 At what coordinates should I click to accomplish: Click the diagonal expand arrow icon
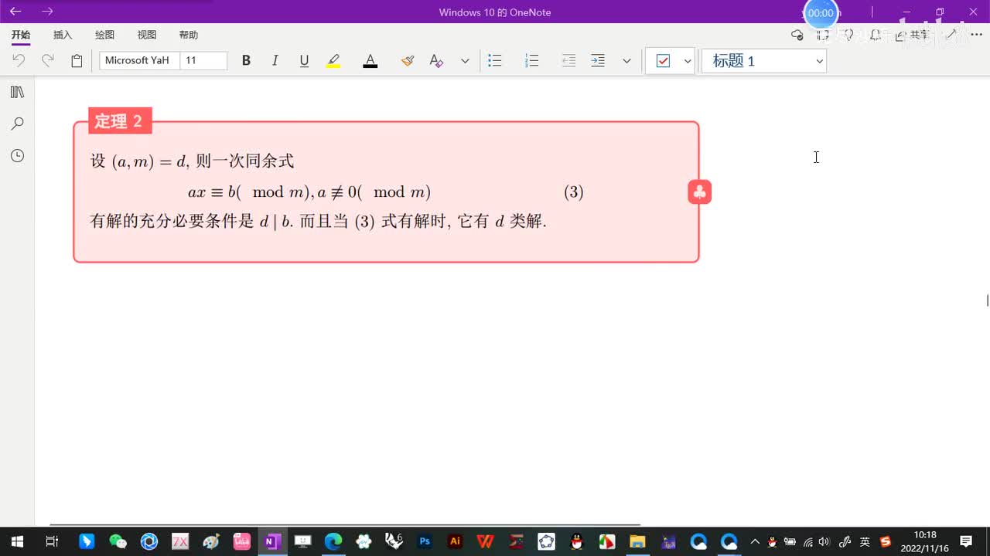pos(952,35)
